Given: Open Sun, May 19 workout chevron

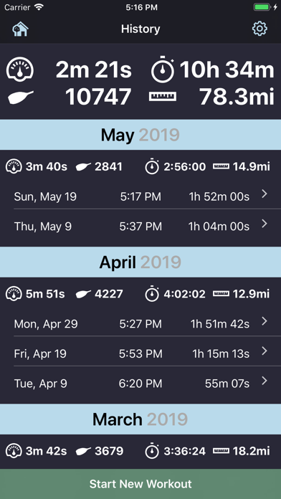Looking at the screenshot, I should 264,194.
